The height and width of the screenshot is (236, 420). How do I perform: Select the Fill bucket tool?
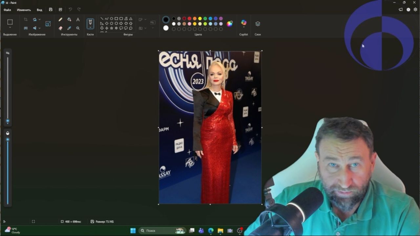click(69, 20)
